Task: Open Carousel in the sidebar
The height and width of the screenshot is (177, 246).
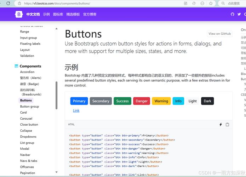Action: point(26,119)
